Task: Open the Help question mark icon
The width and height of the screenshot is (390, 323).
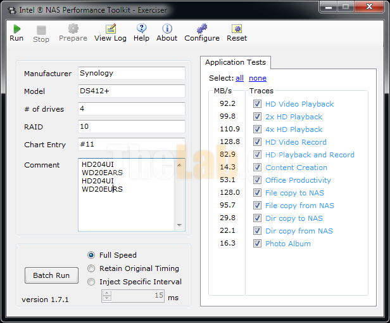Action: click(x=142, y=29)
